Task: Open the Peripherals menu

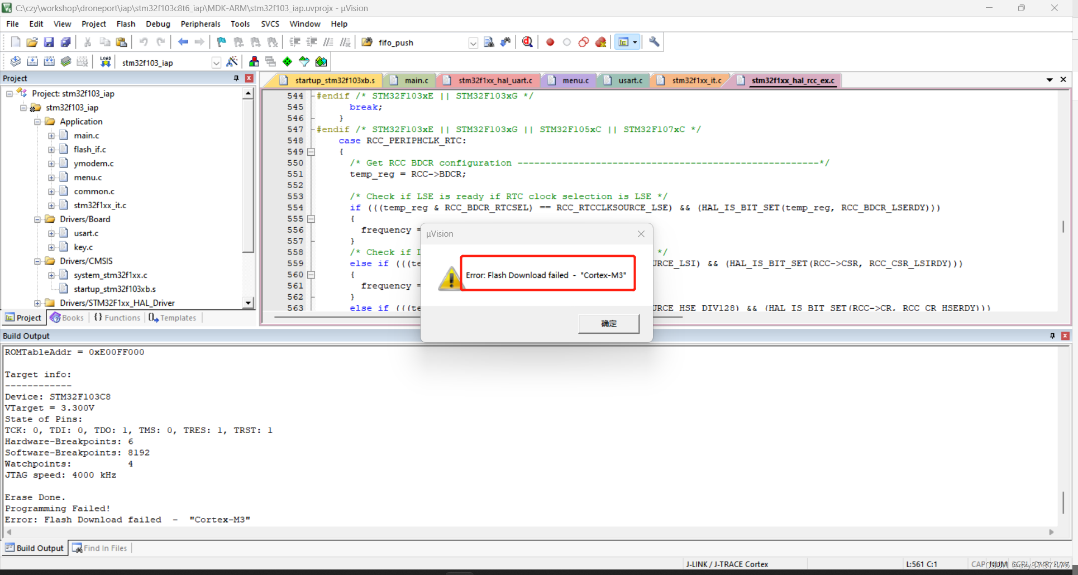Action: click(201, 24)
